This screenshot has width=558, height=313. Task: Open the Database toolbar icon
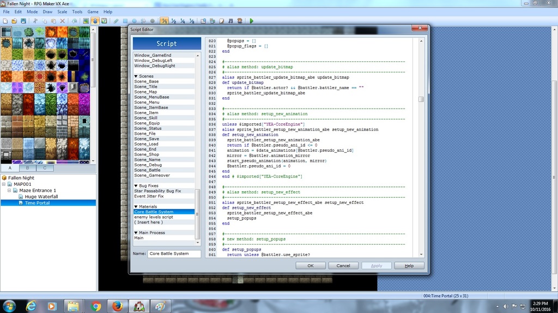point(203,21)
